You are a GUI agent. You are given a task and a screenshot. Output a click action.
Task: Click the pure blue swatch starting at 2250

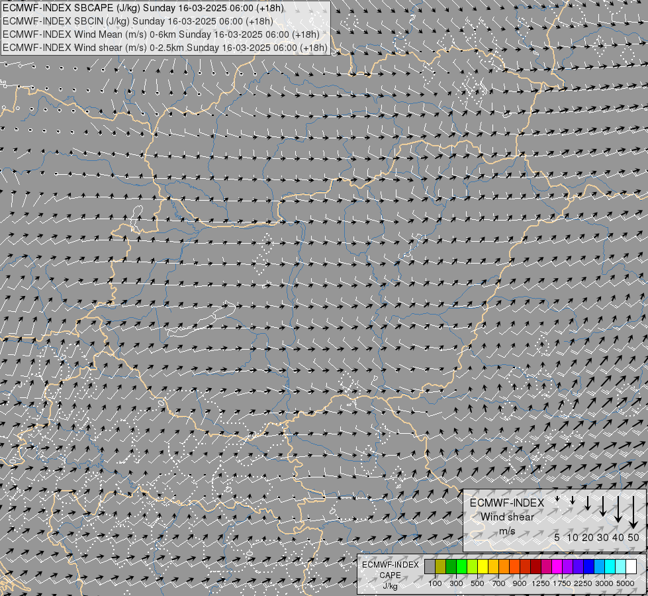(x=589, y=566)
